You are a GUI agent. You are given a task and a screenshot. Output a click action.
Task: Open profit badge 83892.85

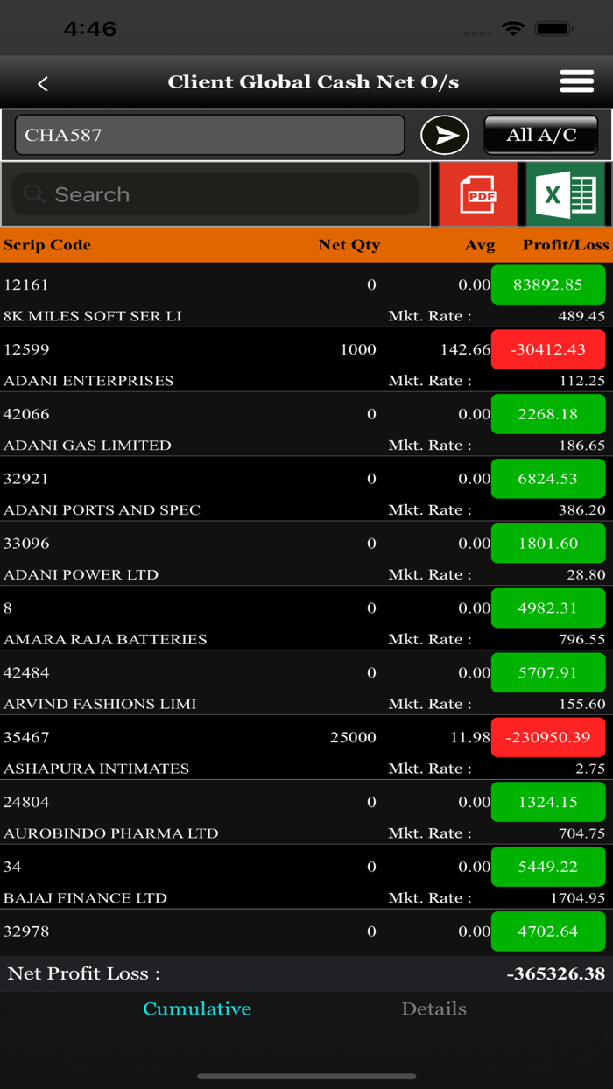coord(548,285)
